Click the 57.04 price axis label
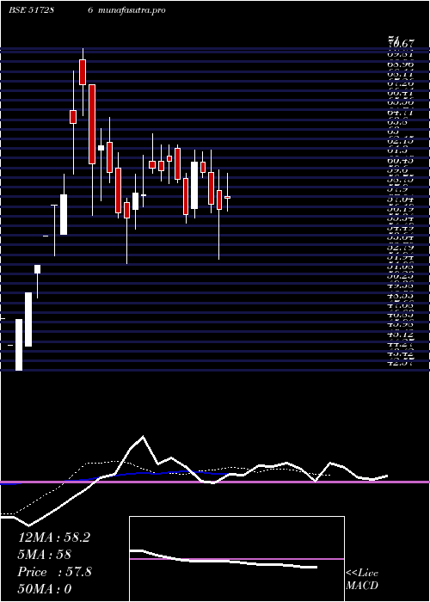 pos(400,200)
